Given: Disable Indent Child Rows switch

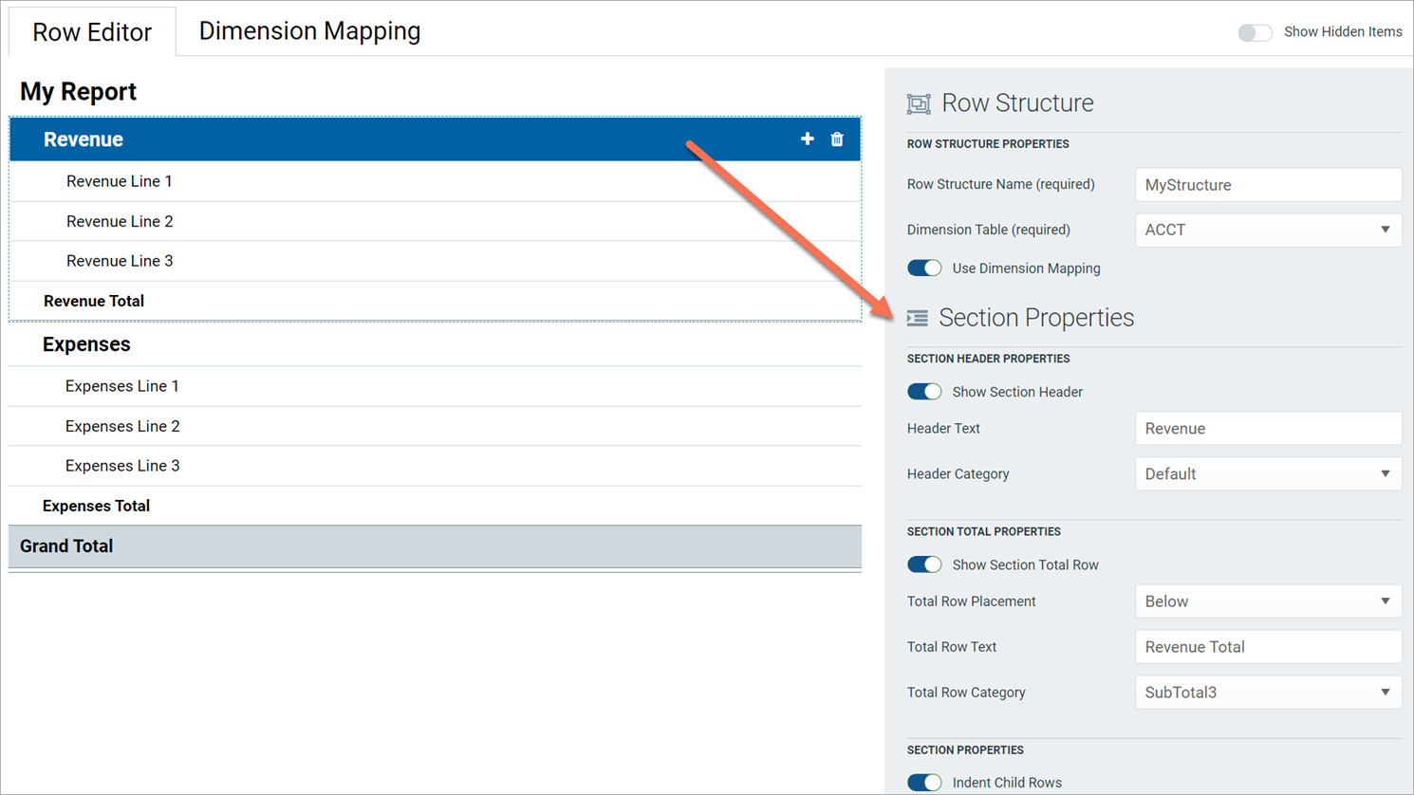Looking at the screenshot, I should (924, 783).
